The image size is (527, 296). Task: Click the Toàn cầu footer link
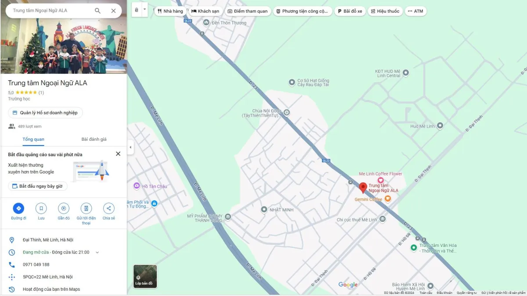[426, 292]
